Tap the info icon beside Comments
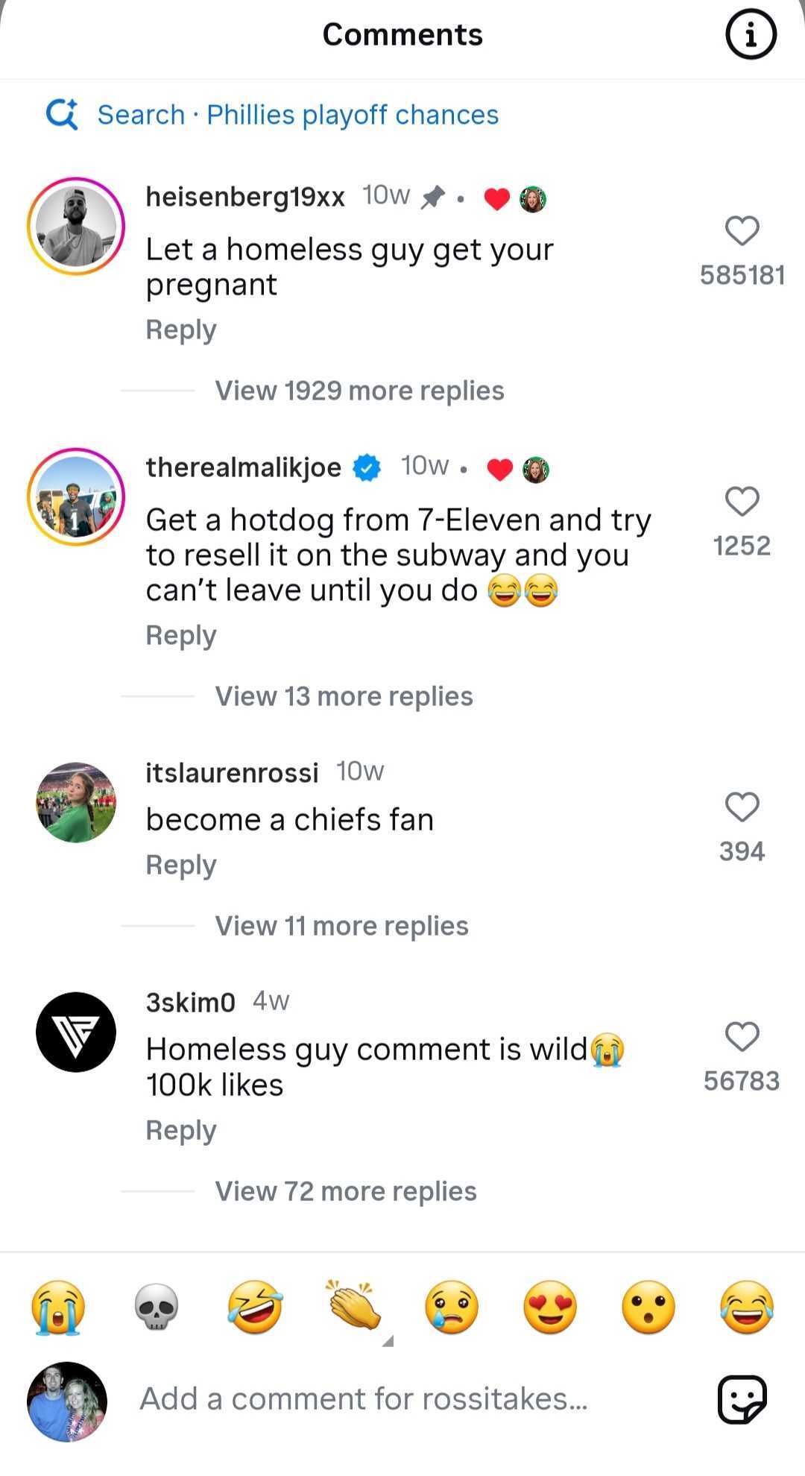 (x=751, y=34)
